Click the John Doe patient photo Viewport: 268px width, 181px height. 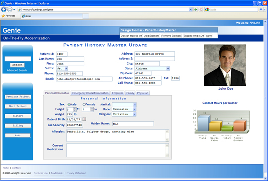(225, 65)
